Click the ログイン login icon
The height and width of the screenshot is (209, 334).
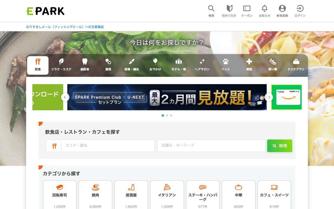300,11
